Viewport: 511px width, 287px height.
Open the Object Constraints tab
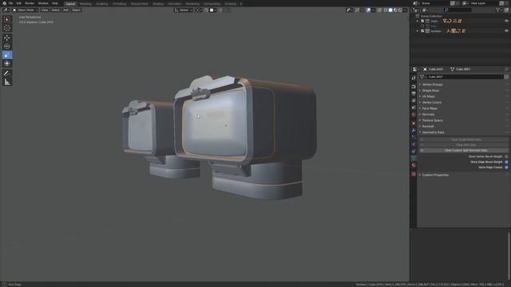pyautogui.click(x=414, y=151)
